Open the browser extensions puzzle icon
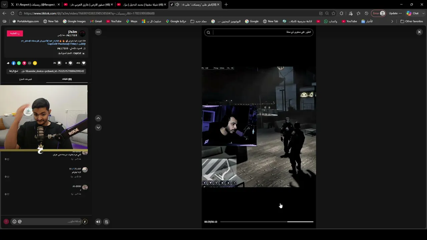The image size is (427, 240). 341,13
